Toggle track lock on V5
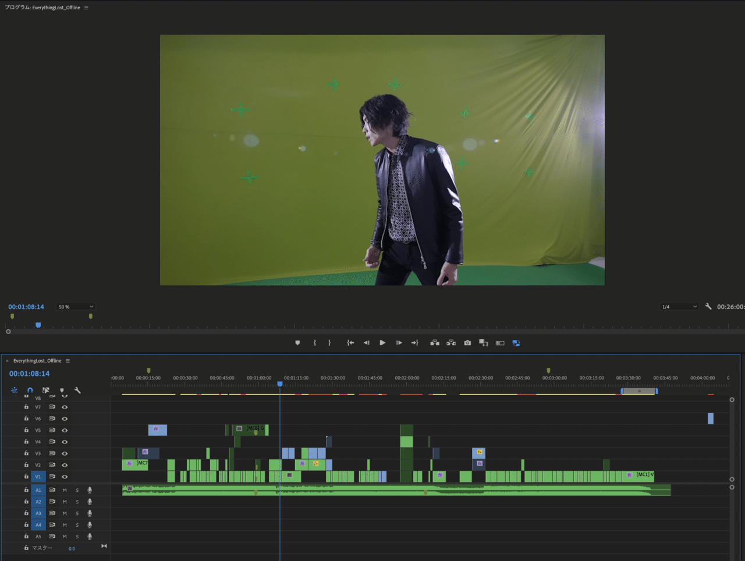 (x=26, y=430)
